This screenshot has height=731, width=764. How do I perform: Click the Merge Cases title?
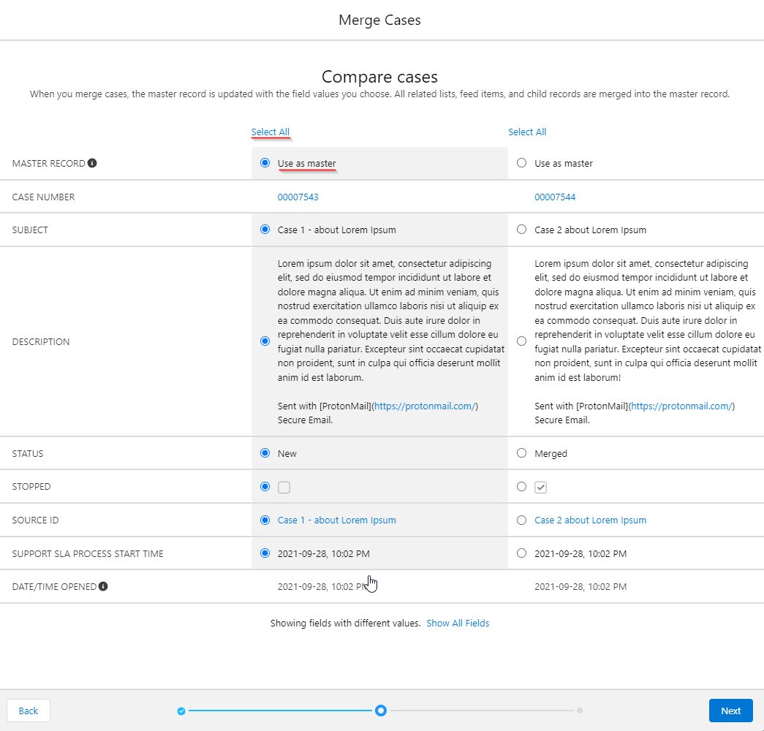(379, 20)
